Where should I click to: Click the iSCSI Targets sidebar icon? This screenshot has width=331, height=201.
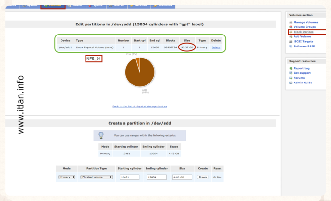pyautogui.click(x=291, y=41)
